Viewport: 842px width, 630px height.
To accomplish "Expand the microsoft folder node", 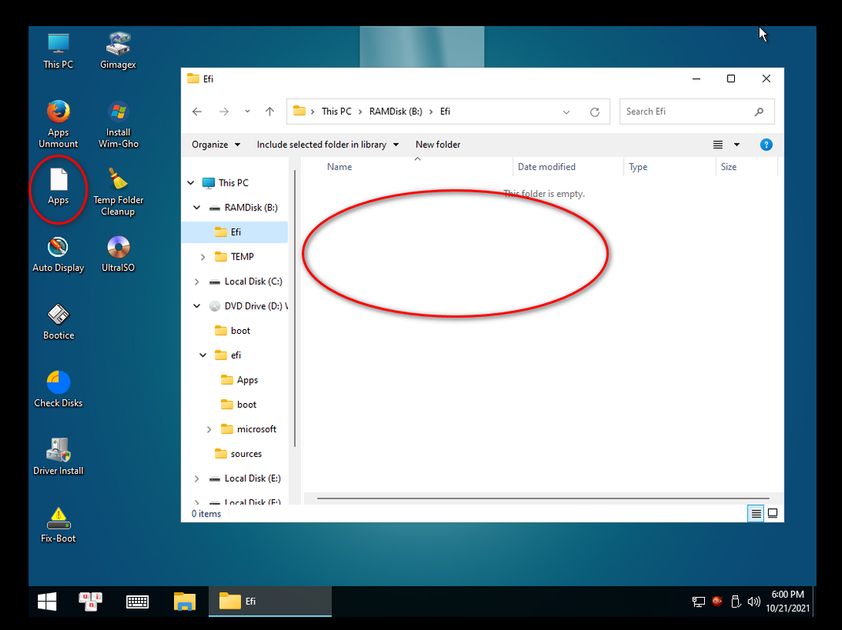I will (210, 430).
